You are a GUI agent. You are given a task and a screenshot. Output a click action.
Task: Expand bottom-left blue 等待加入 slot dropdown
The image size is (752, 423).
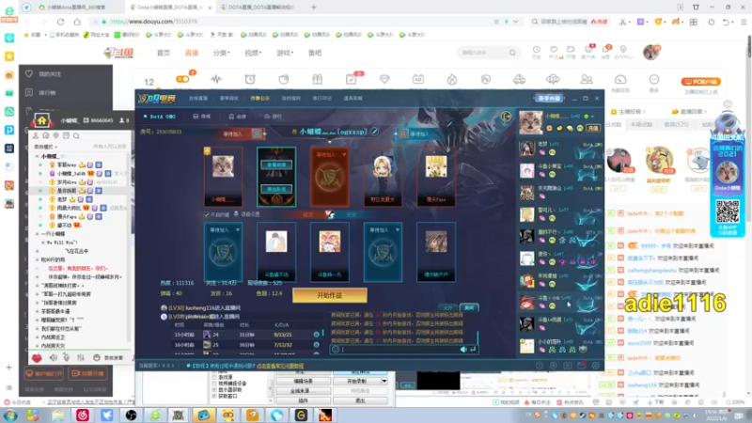coord(238,230)
